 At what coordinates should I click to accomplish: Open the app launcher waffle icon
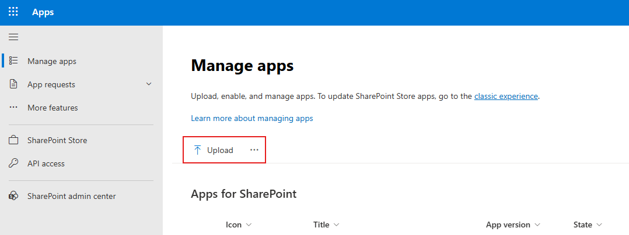coord(13,12)
